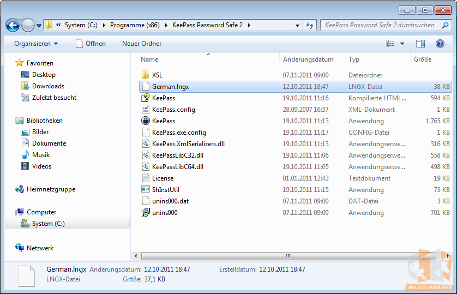Sort by the Größe column header
The width and height of the screenshot is (457, 294).
click(423, 59)
